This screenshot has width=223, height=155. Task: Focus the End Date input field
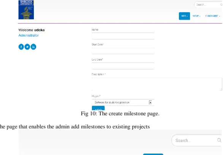pos(123,66)
